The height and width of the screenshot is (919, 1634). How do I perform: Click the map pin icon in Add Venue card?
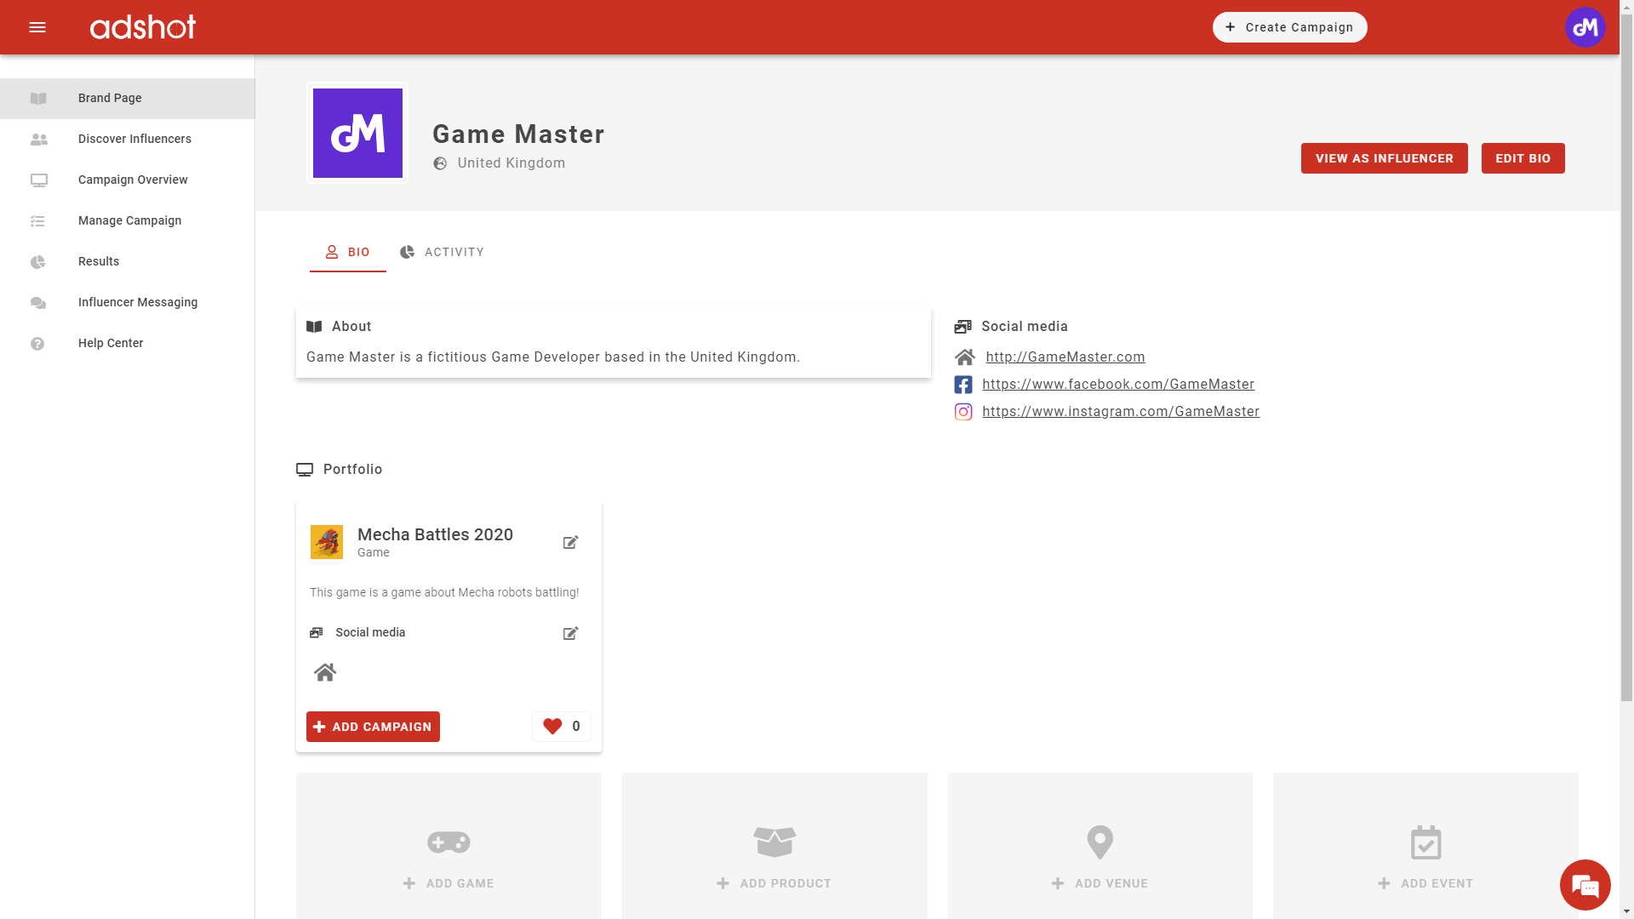[1100, 842]
